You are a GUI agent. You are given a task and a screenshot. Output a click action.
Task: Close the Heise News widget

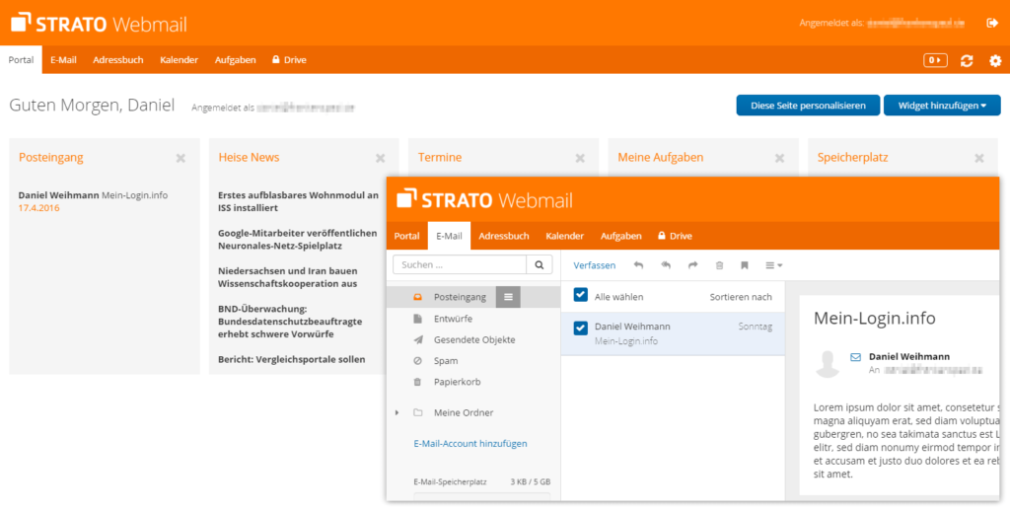point(381,158)
